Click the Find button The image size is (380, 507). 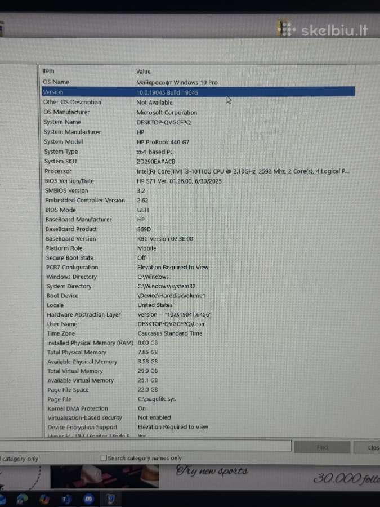click(322, 447)
